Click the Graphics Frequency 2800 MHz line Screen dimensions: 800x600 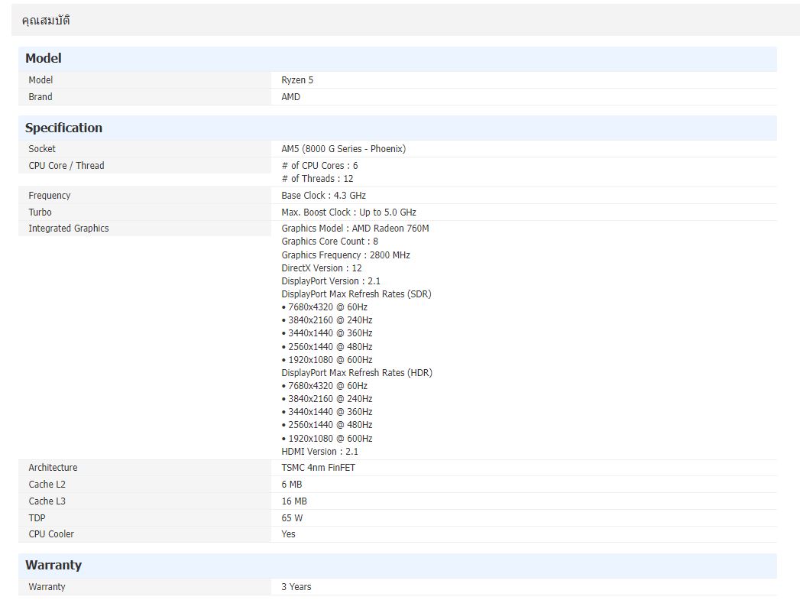pyautogui.click(x=345, y=255)
